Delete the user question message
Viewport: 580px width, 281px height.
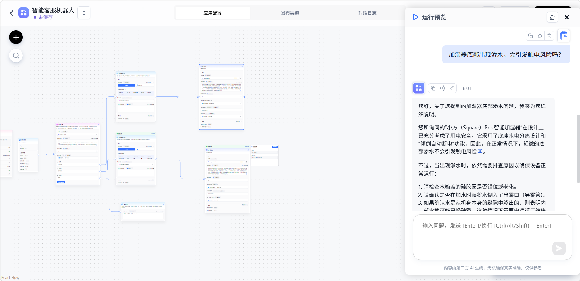549,36
